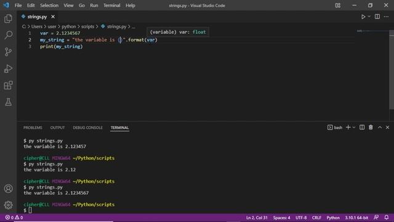Select language mode Python in status bar
Image resolution: width=394 pixels, height=222 pixels.
click(x=333, y=218)
